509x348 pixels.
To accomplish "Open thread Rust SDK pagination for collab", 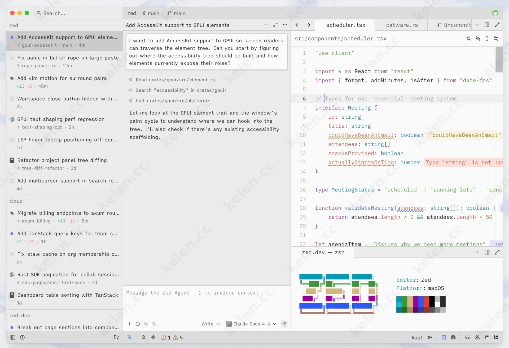I will [64, 278].
